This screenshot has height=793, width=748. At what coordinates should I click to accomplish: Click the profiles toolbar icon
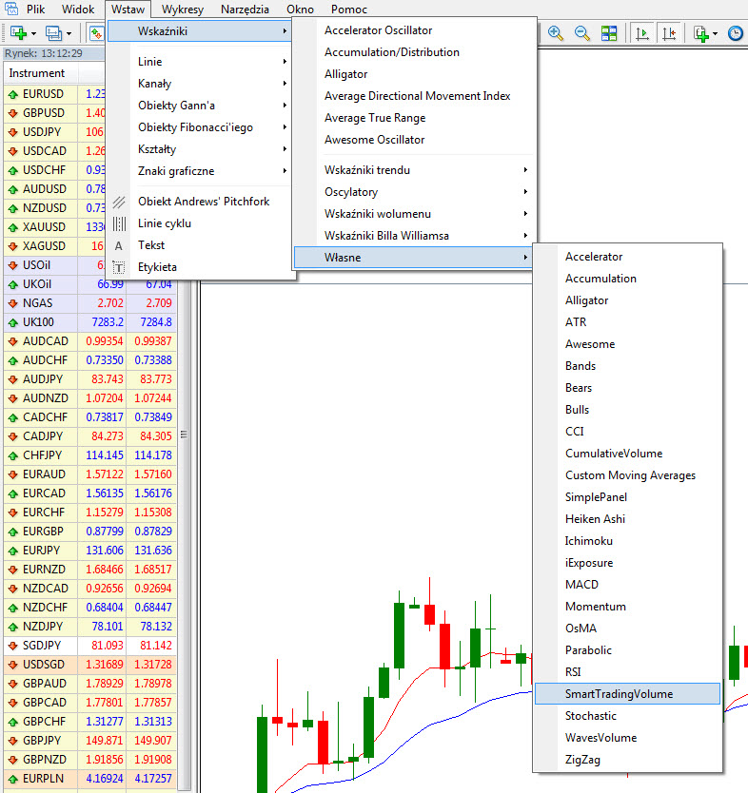[x=53, y=33]
